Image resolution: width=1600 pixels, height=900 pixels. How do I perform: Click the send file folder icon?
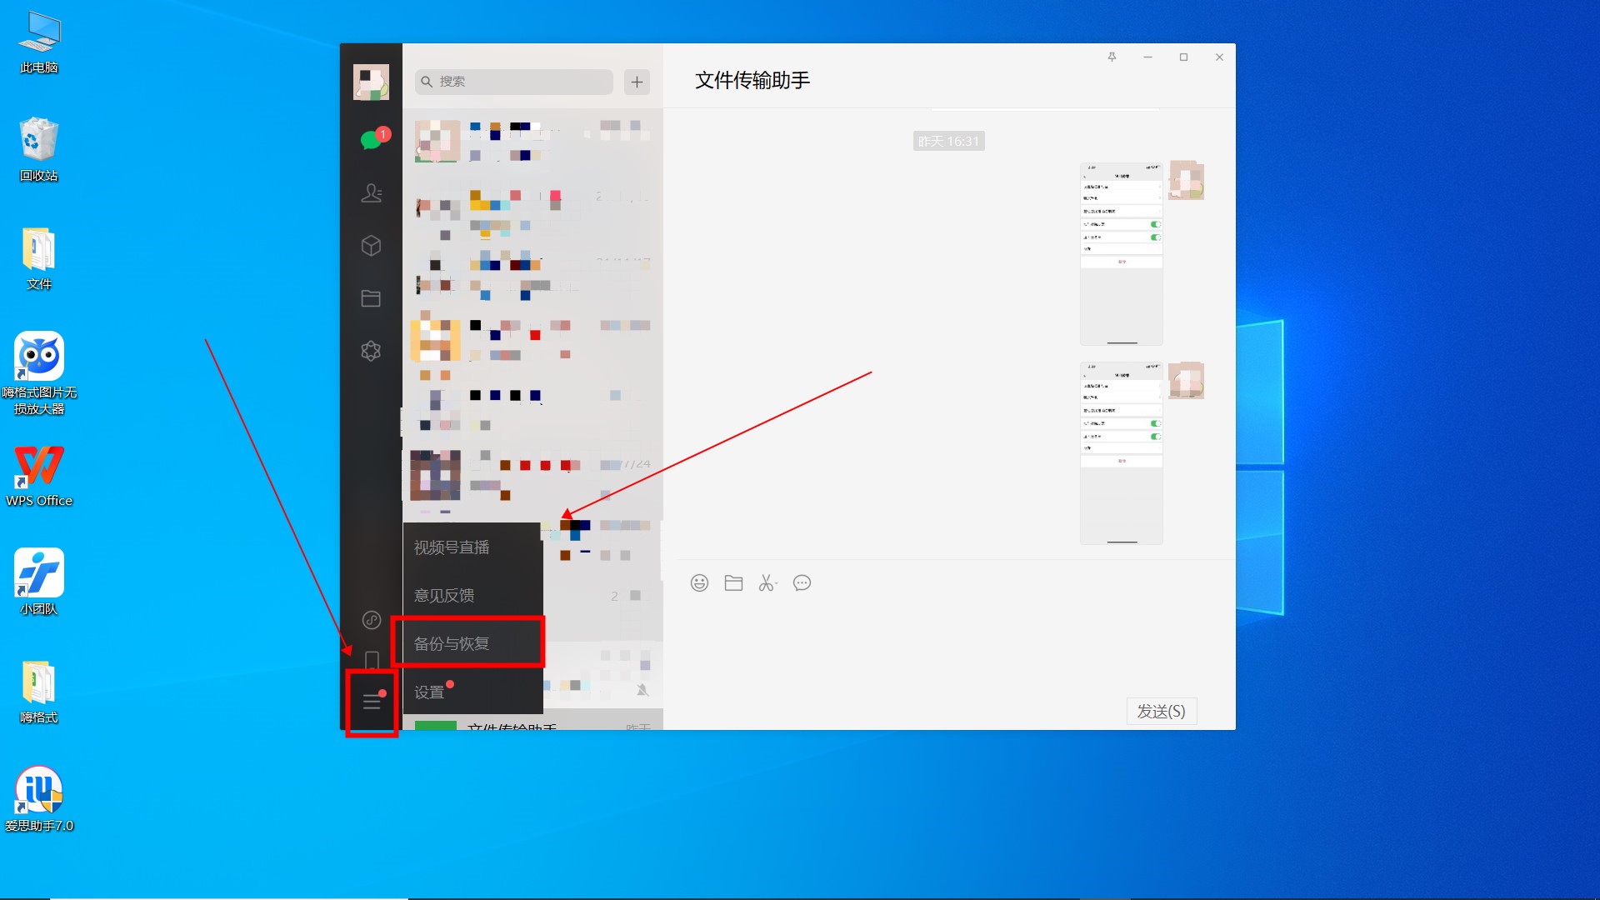tap(733, 583)
